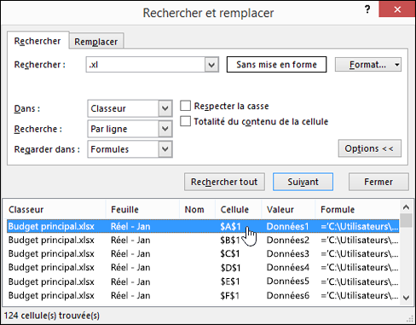Select the result row for cell $C$1
Screen dimensions: 416x325
pos(203,253)
